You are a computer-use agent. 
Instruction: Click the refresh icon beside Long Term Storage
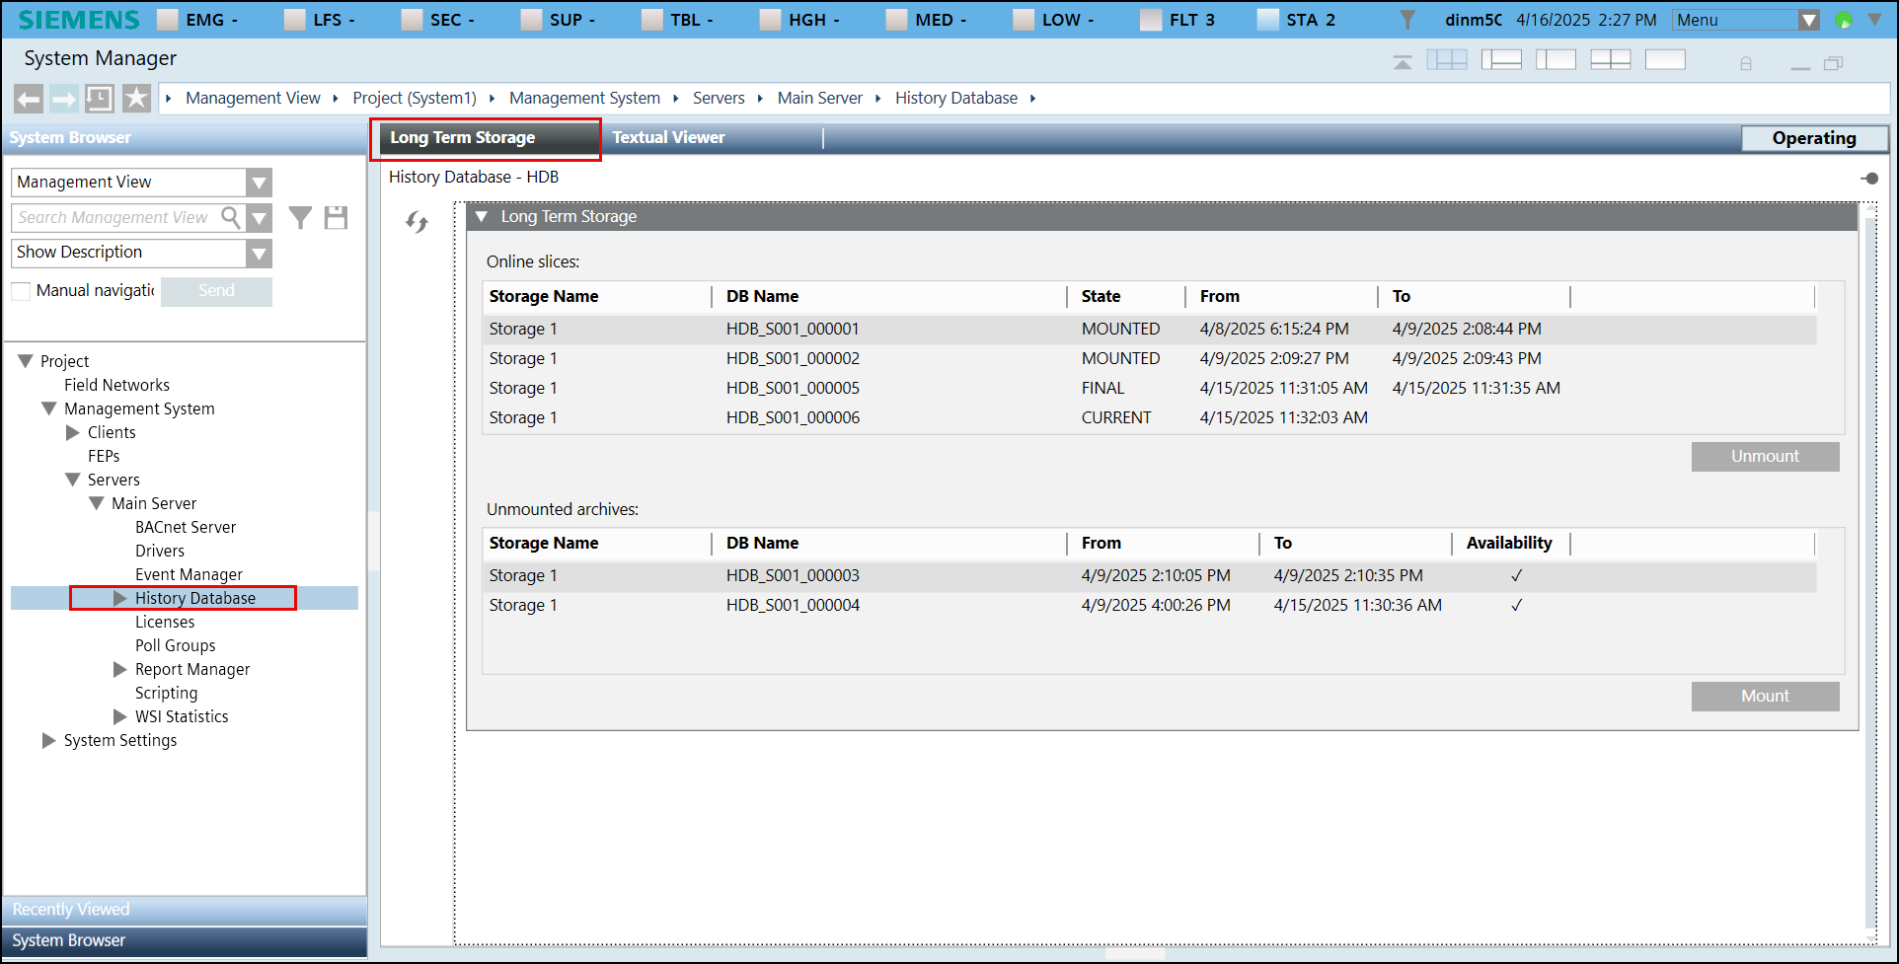click(x=417, y=223)
